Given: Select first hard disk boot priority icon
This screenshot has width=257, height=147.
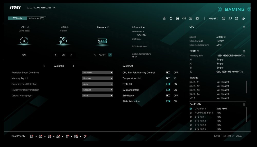Looking at the screenshot, I should click(32, 137).
